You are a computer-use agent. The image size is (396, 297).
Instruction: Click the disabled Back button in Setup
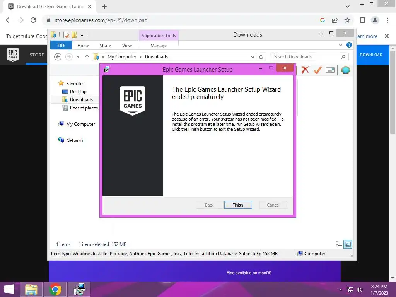pyautogui.click(x=209, y=205)
